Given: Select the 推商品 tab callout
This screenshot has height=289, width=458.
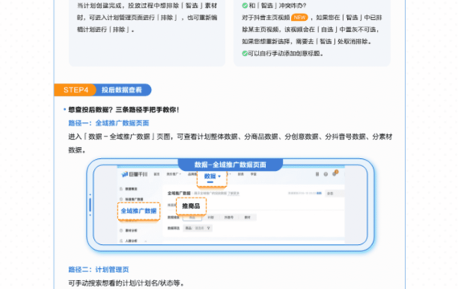Looking at the screenshot, I should (191, 206).
